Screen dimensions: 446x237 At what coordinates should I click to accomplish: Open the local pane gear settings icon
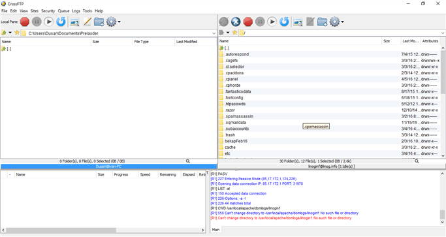pyautogui.click(x=111, y=22)
